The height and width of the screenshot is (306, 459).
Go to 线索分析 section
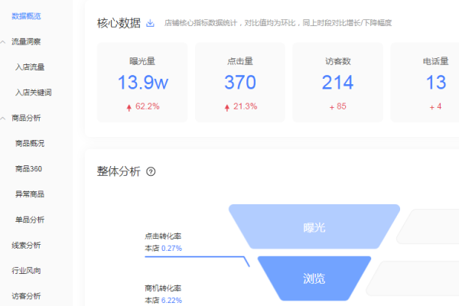point(26,245)
